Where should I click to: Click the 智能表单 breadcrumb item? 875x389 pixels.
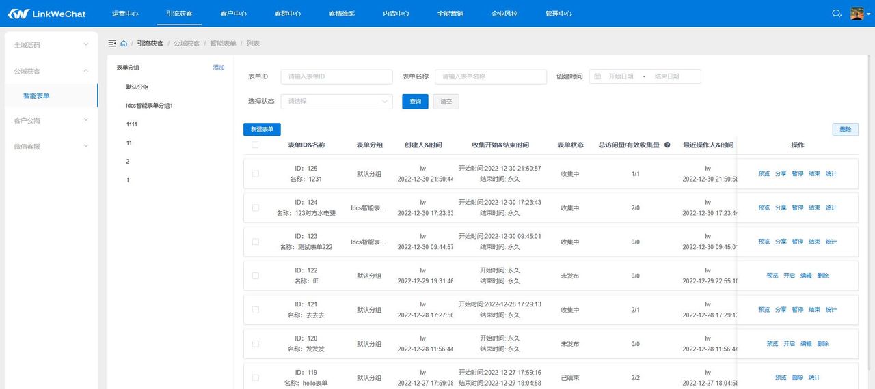[223, 44]
